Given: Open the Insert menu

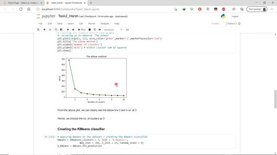Looking at the screenshot, I should (x=71, y=24).
